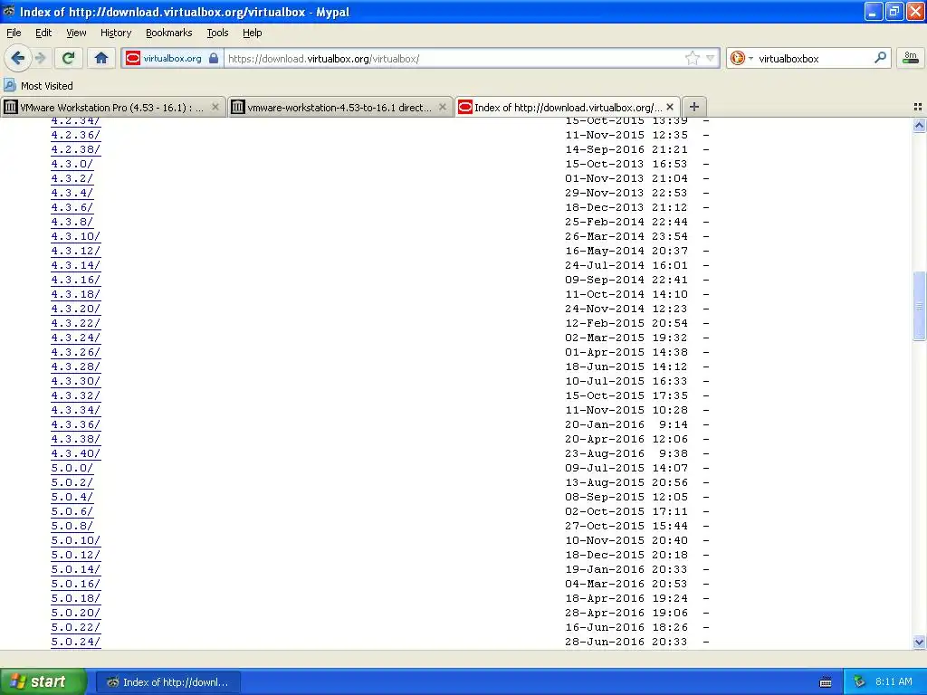Open the 4.3.40/ directory link
The width and height of the screenshot is (927, 695).
(x=76, y=454)
